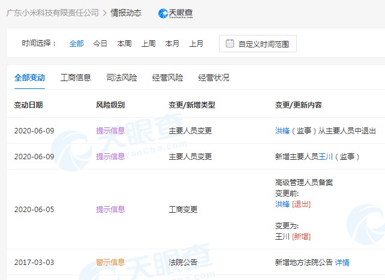Click the calendar icon in custom time range
The height and width of the screenshot is (280, 385).
[230, 43]
